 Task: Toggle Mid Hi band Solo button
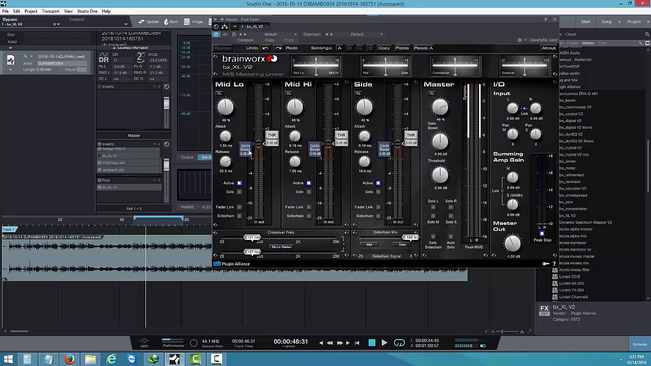point(309,192)
